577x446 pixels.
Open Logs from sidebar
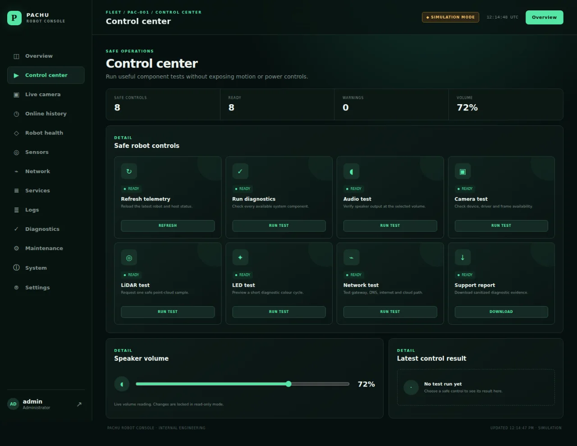point(46,210)
